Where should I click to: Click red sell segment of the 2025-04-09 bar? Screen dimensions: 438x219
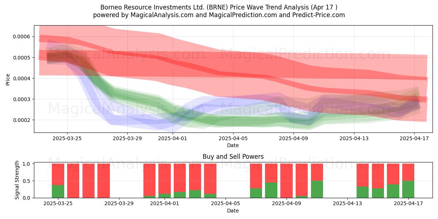click(x=286, y=180)
